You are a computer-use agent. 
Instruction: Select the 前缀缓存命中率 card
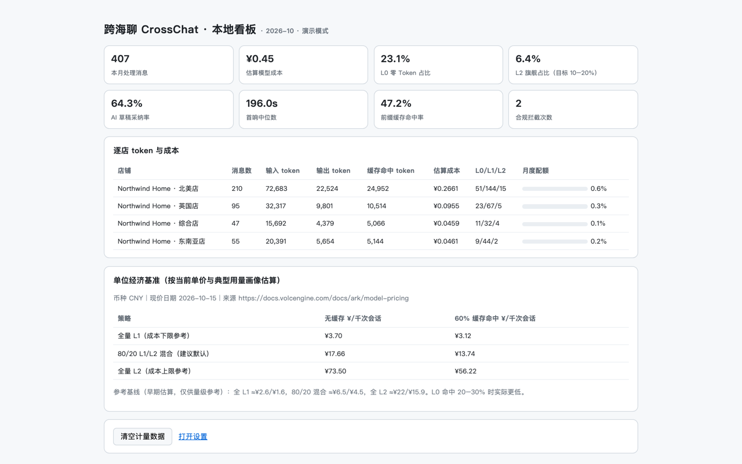tap(438, 110)
